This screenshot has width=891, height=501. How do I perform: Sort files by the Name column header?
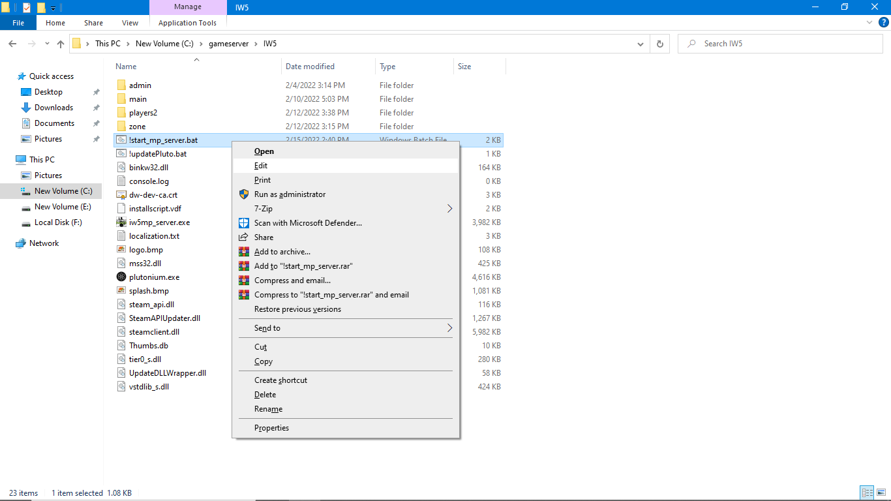[x=127, y=67]
